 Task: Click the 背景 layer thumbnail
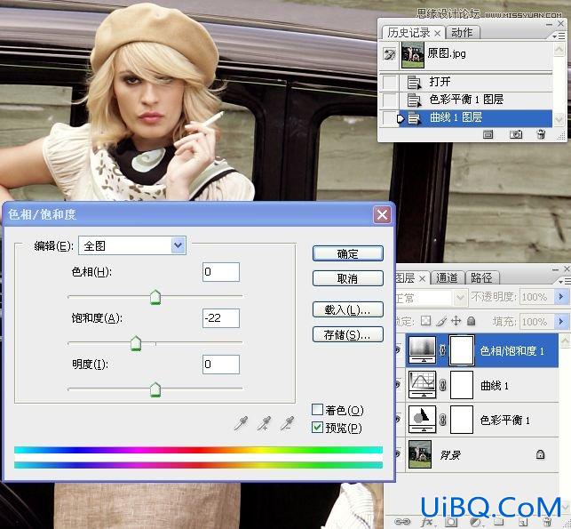tap(420, 454)
